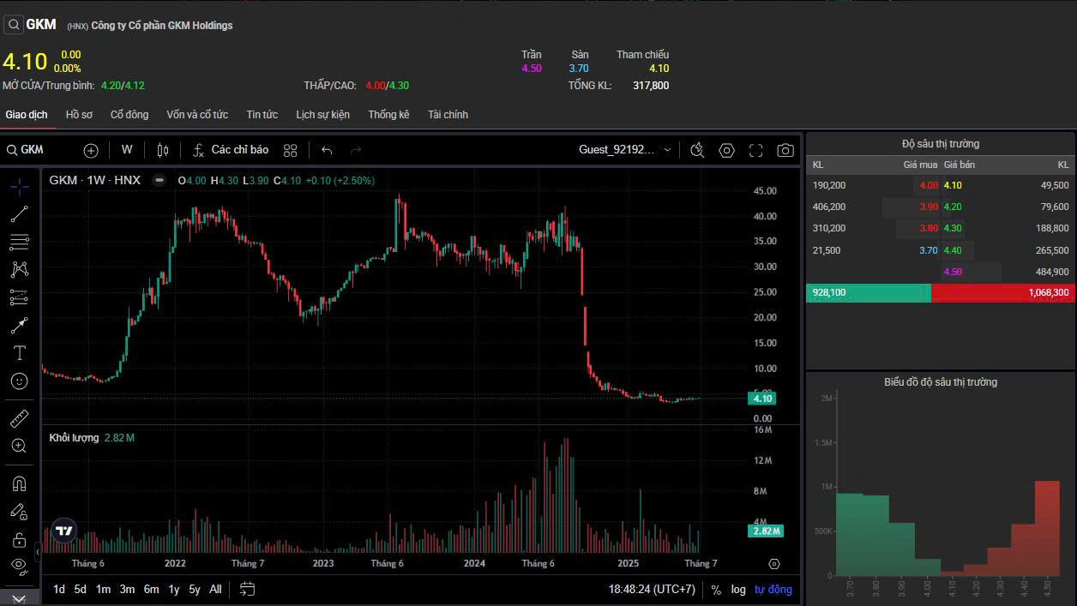The height and width of the screenshot is (606, 1077).
Task: Open the Giao dịch tab
Action: (x=27, y=115)
